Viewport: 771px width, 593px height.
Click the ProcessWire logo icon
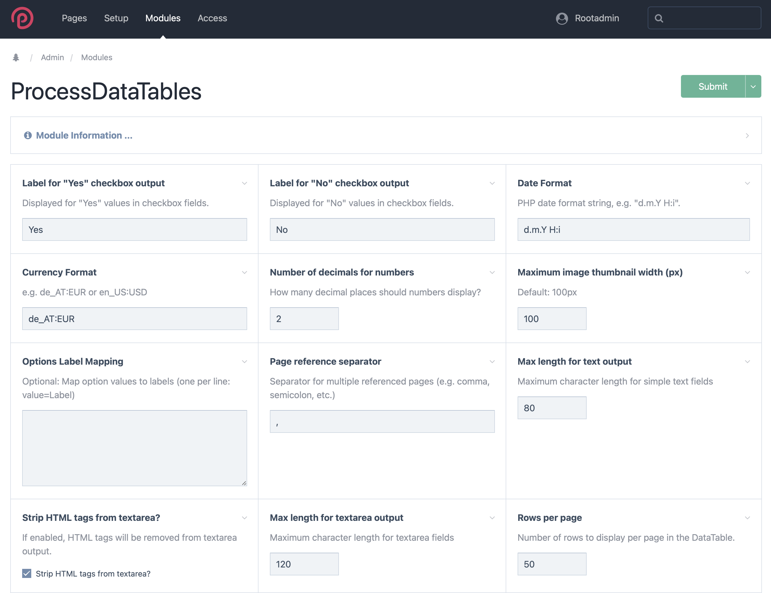[x=22, y=18]
